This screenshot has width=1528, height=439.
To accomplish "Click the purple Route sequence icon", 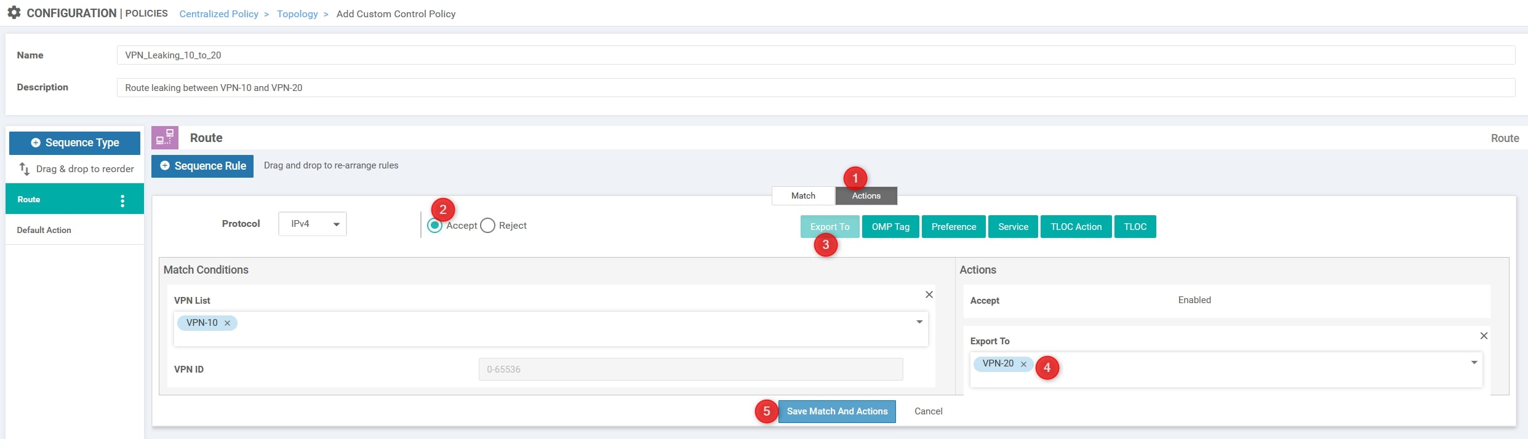I will [x=165, y=138].
